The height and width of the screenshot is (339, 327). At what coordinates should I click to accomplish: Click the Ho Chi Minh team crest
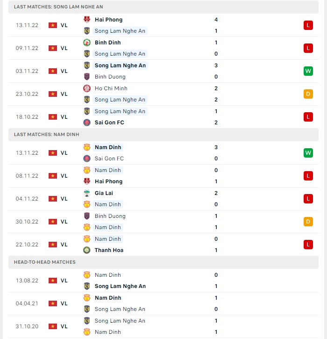click(x=87, y=88)
